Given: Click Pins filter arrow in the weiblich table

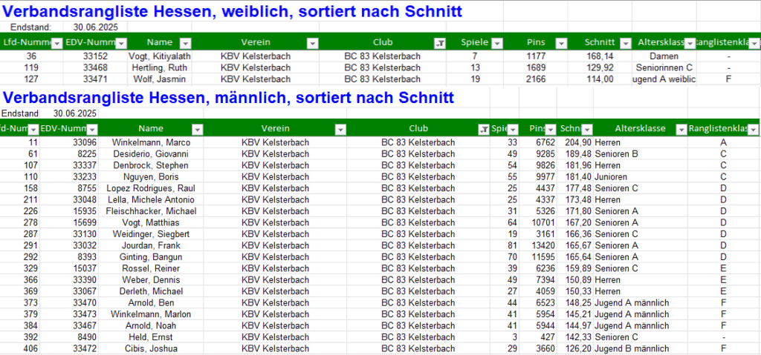Looking at the screenshot, I should (x=561, y=43).
